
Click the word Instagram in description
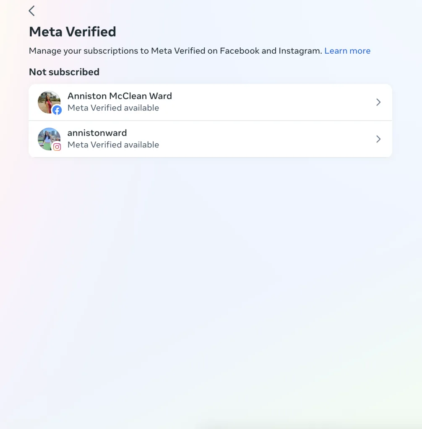point(300,51)
